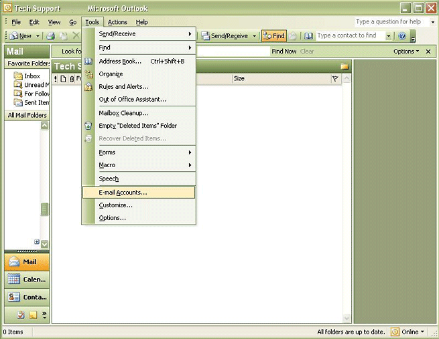Click the Microsoft Office Help icon

coord(402,36)
